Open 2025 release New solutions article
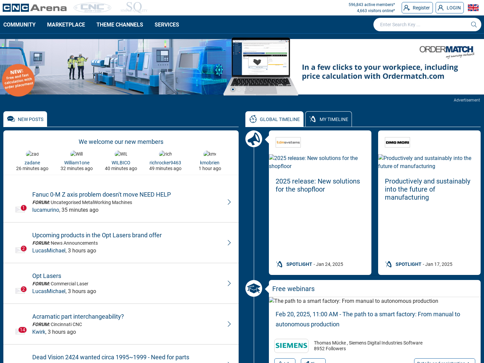Viewport: 484px width, 363px height. coord(318,185)
